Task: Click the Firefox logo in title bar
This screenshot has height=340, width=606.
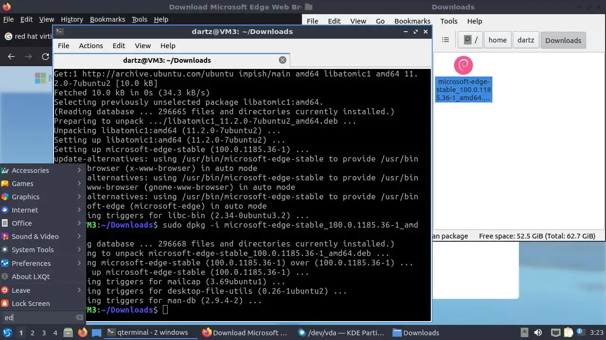Action: [x=6, y=7]
